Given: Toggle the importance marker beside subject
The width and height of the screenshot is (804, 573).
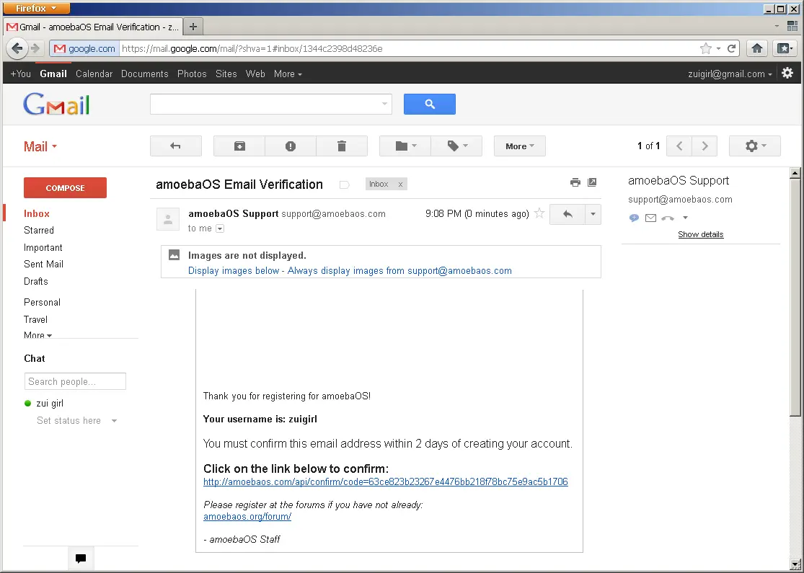Looking at the screenshot, I should coord(345,185).
